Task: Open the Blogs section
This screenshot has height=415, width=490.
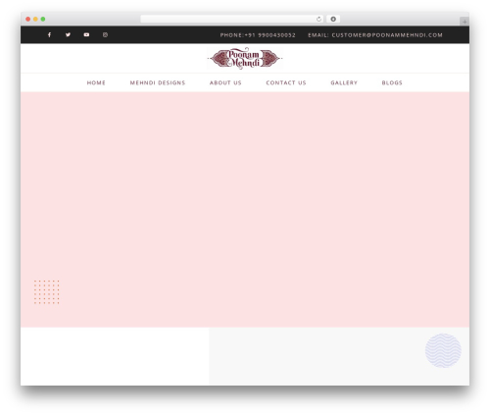Action: point(392,82)
